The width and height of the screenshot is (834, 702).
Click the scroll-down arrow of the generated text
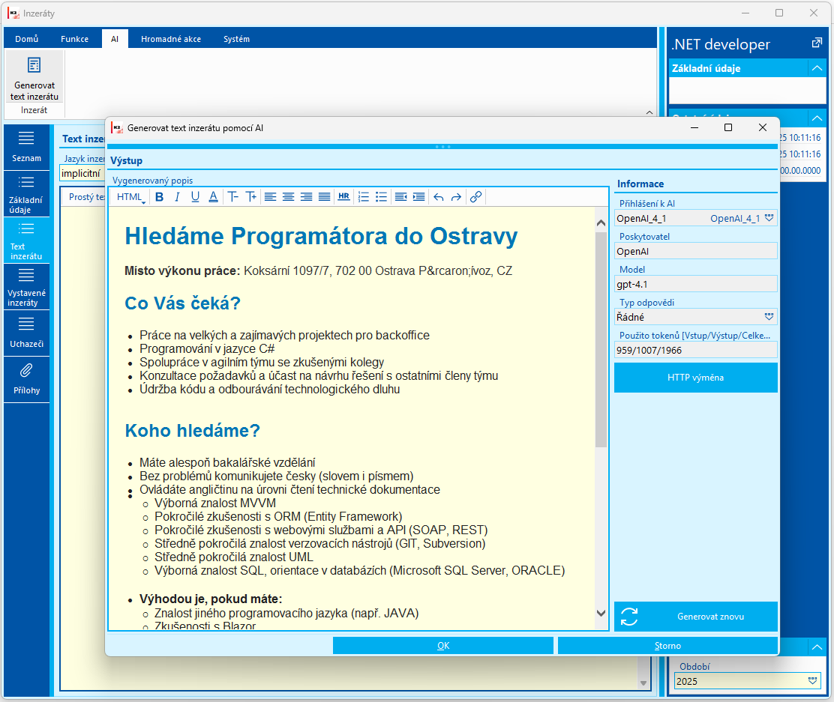click(x=601, y=613)
